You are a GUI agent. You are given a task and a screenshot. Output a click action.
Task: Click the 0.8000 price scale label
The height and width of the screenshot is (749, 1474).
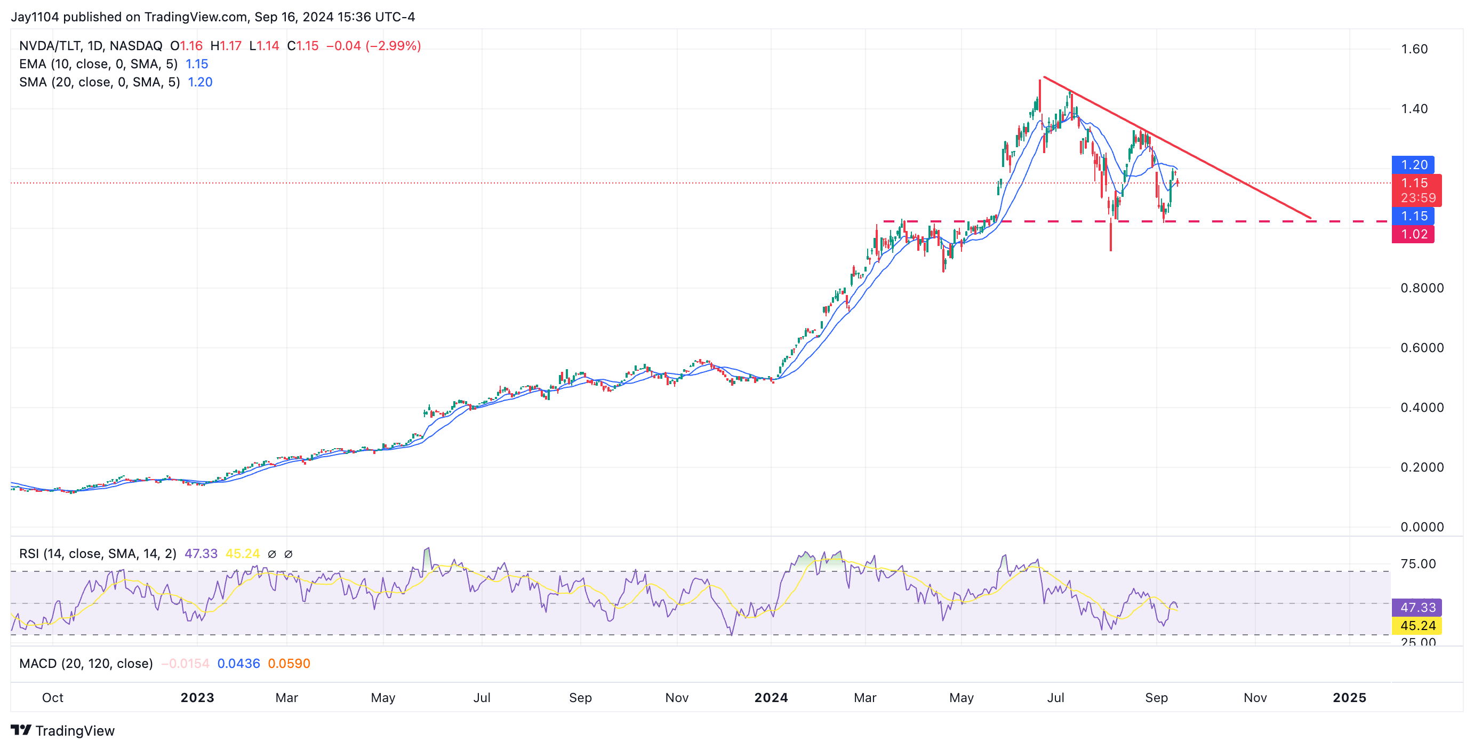1422,288
